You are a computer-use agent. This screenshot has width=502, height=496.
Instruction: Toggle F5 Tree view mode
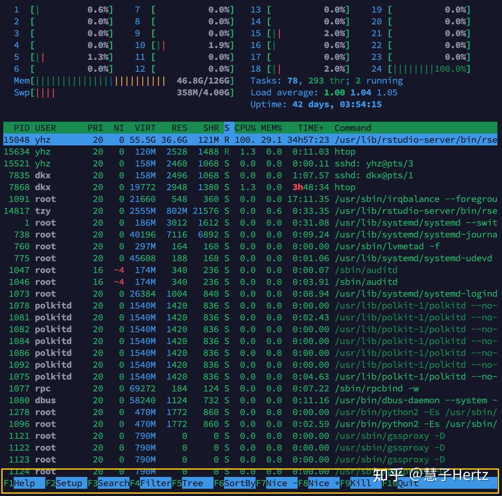(x=192, y=483)
